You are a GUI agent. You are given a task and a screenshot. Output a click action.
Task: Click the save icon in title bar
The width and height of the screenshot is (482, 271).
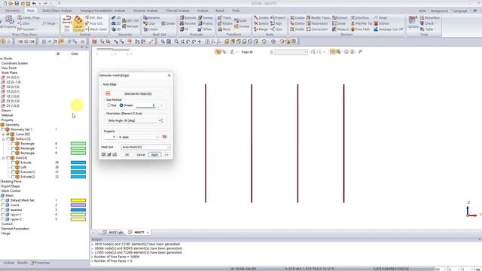pos(17,3)
